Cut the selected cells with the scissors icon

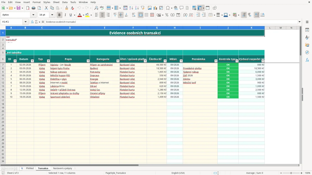46,8
